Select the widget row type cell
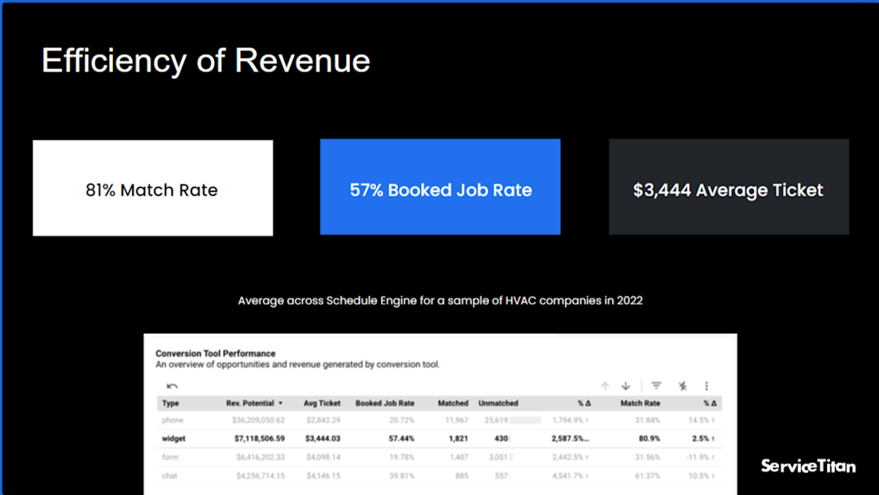879x495 pixels. click(x=174, y=438)
